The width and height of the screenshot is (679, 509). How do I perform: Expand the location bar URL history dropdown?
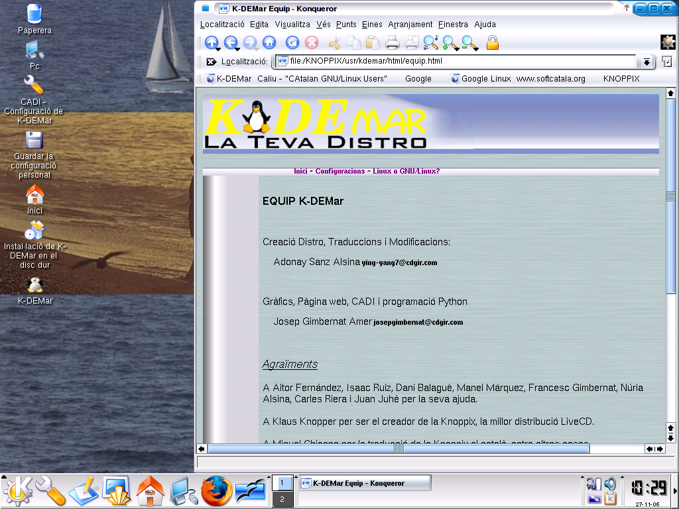coord(646,62)
